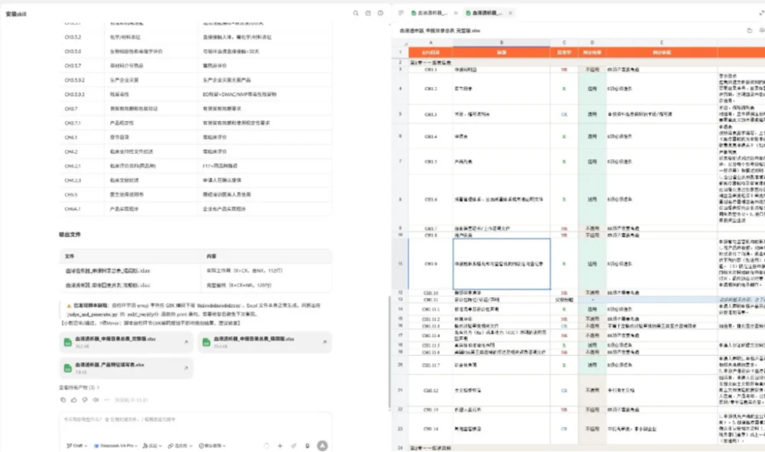Click cell CH1.14 in column A
Screen dimensions: 765x452
pyautogui.click(x=431, y=429)
